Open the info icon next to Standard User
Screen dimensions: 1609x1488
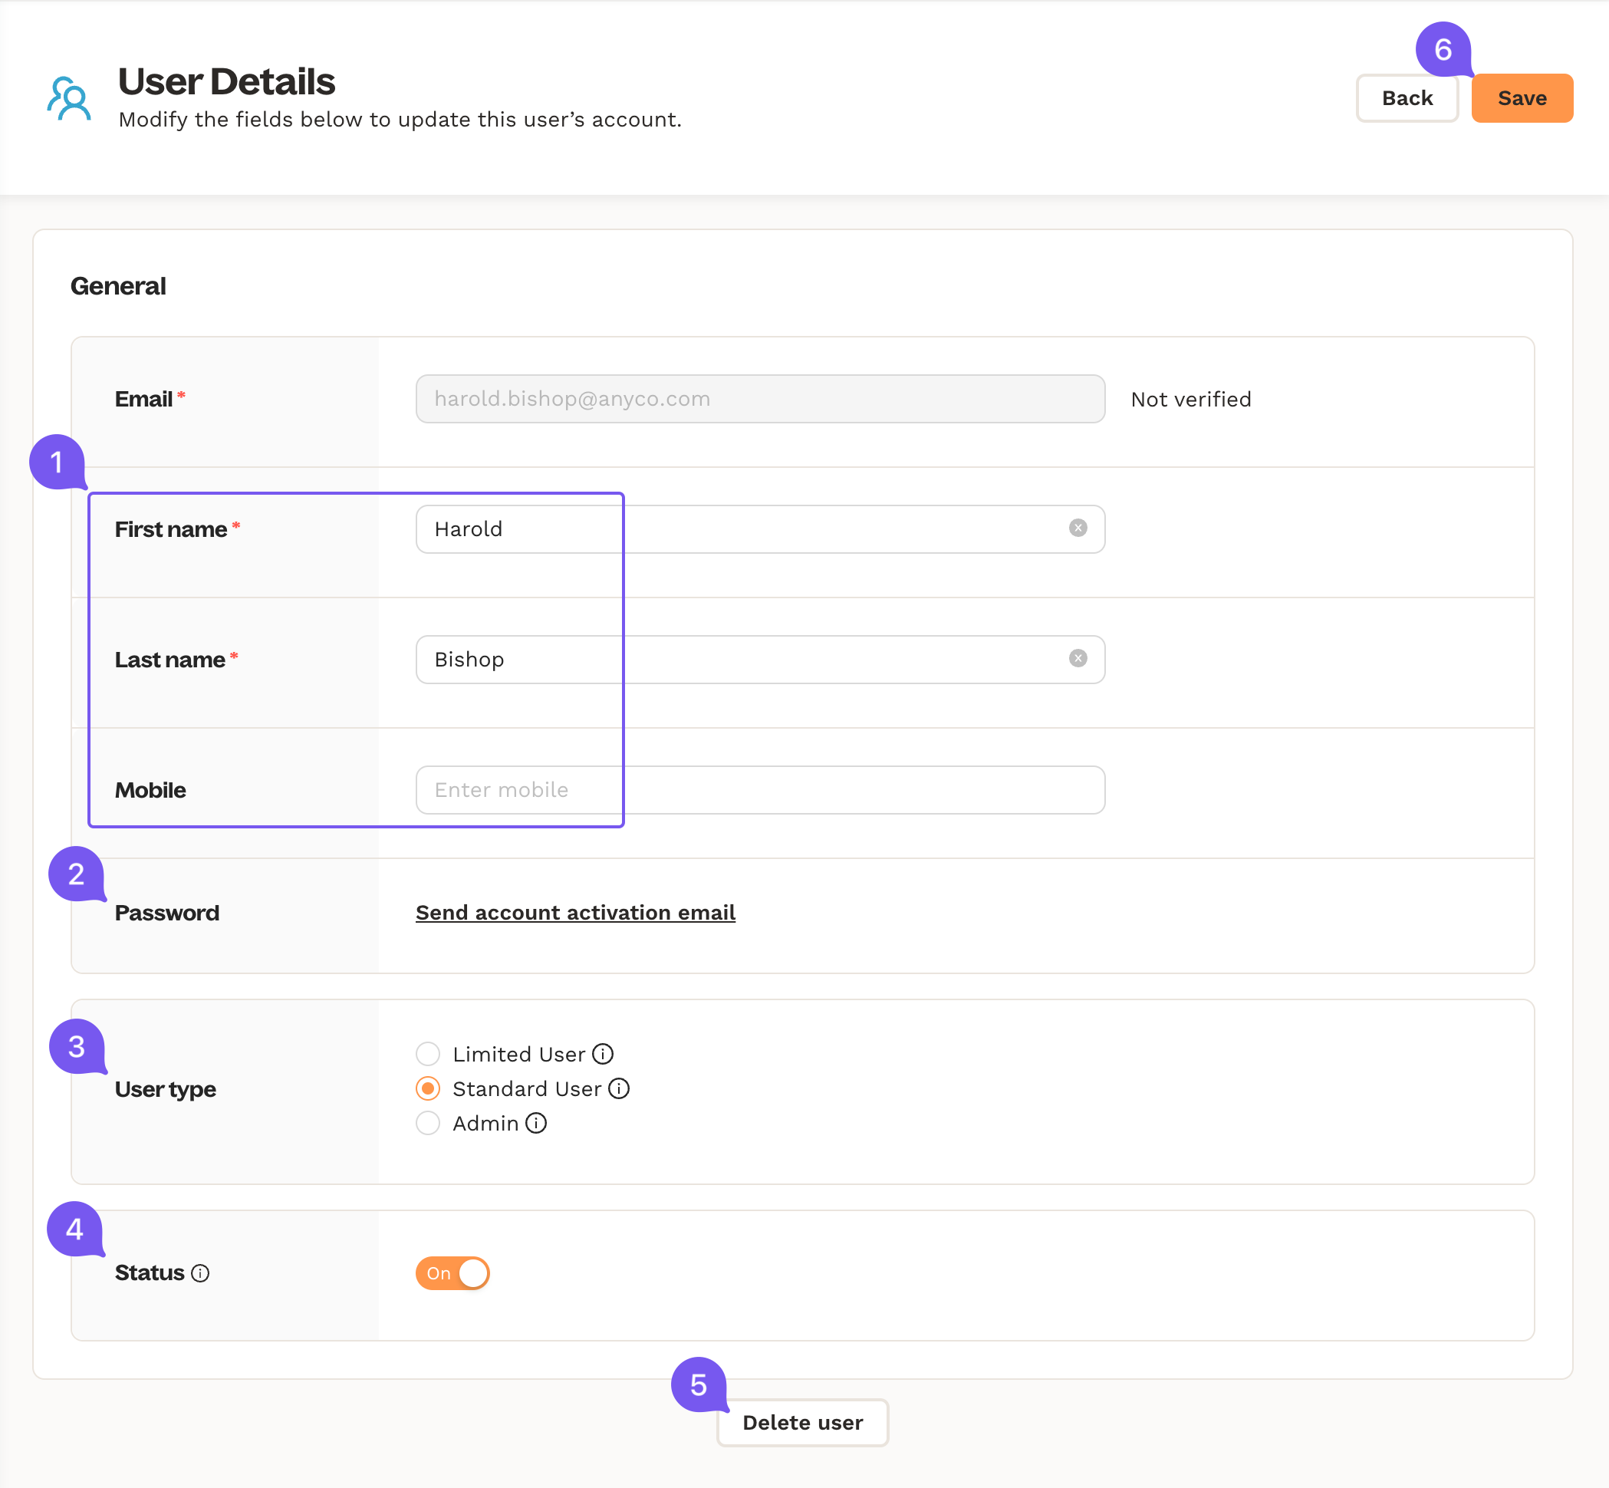click(619, 1088)
